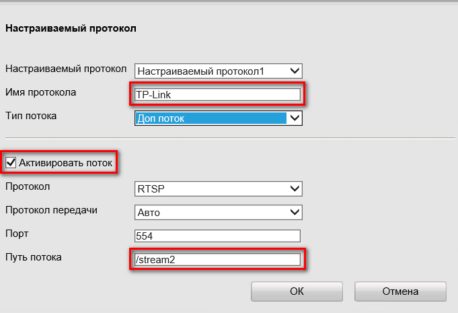Click the Отмена button
This screenshot has width=458, height=313.
400,291
